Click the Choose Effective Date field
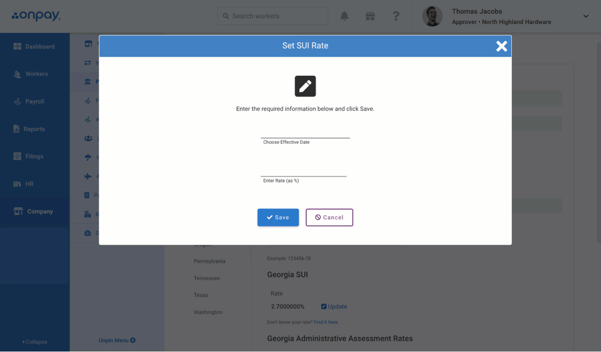The height and width of the screenshot is (352, 601). point(305,132)
